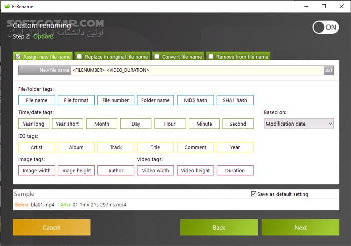Go Back to the previous step
Screen dimensions: 351x246
click(x=219, y=227)
